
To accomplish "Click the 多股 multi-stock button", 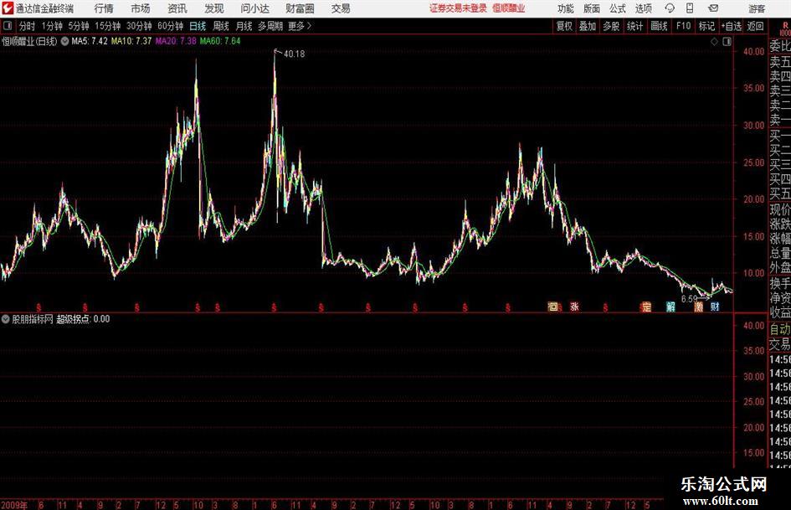I will pos(611,26).
